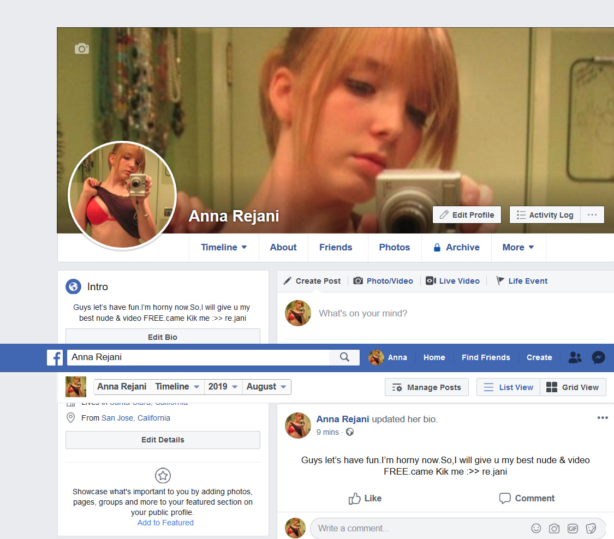Open the friend requests icon
Viewport: 614px width, 539px height.
pos(575,357)
